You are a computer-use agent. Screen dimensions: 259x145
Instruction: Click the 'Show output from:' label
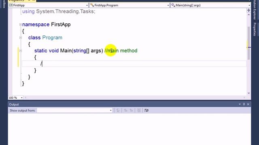23,110
